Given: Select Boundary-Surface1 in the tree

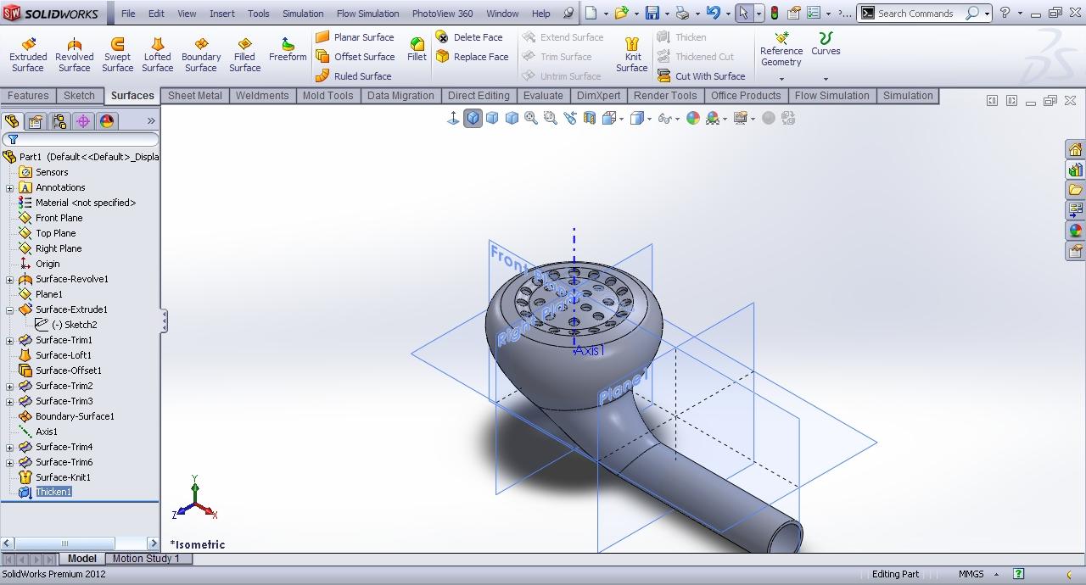Looking at the screenshot, I should click(x=75, y=416).
